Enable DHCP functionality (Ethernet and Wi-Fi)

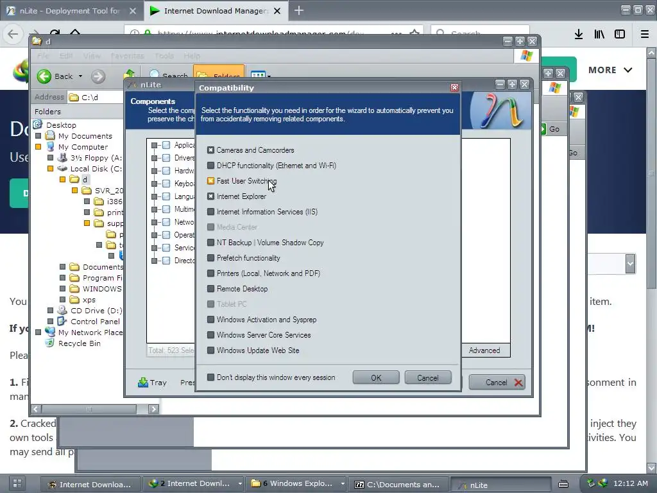point(210,166)
